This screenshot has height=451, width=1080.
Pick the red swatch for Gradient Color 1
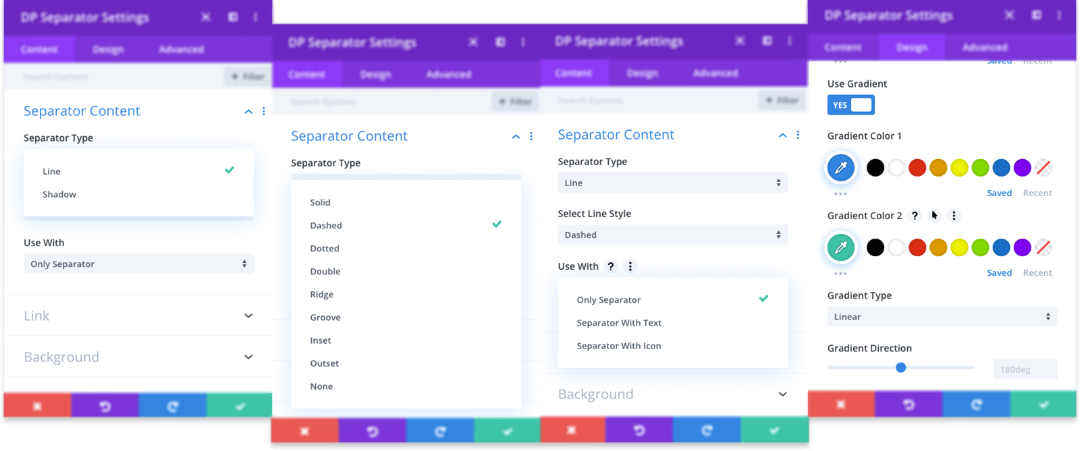click(917, 168)
